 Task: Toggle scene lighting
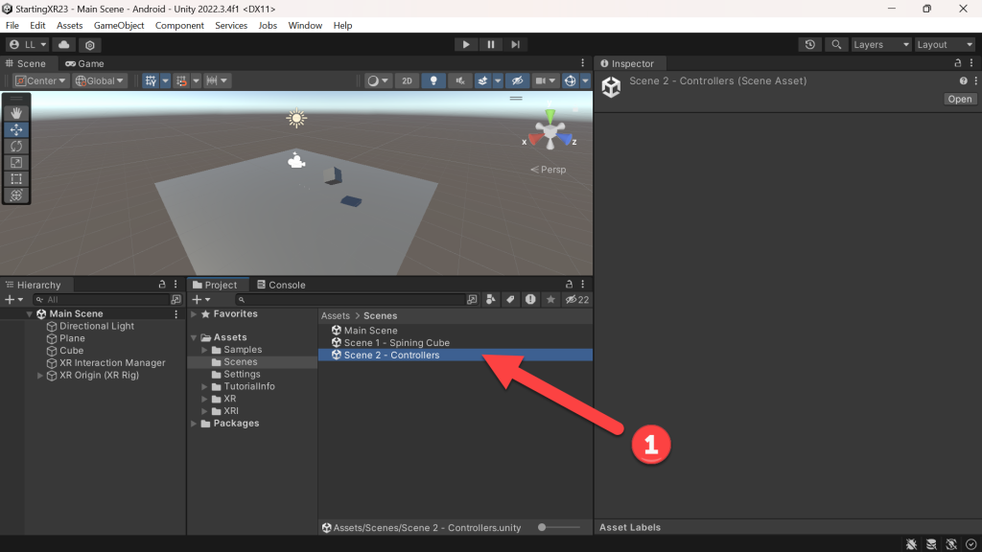(433, 80)
